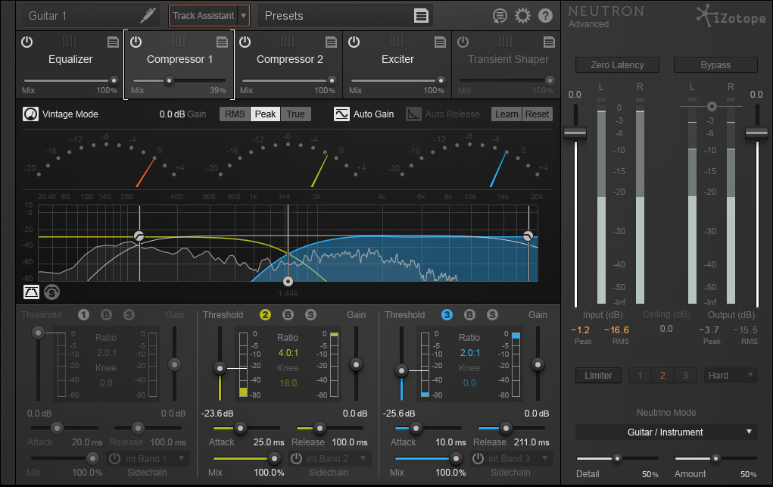
Task: Toggle Compressor 1 module power
Action: (136, 42)
